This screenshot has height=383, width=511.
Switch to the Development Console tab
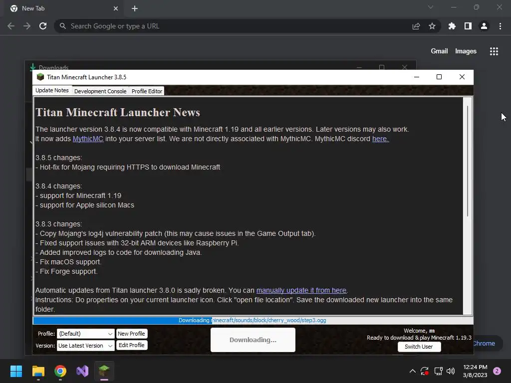(100, 91)
